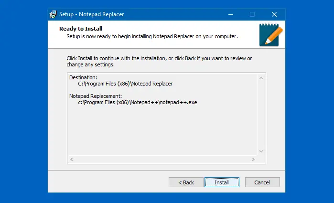Click the "Click Install to continue" instruction text
Screen dimensions: 334x203
click(x=159, y=61)
